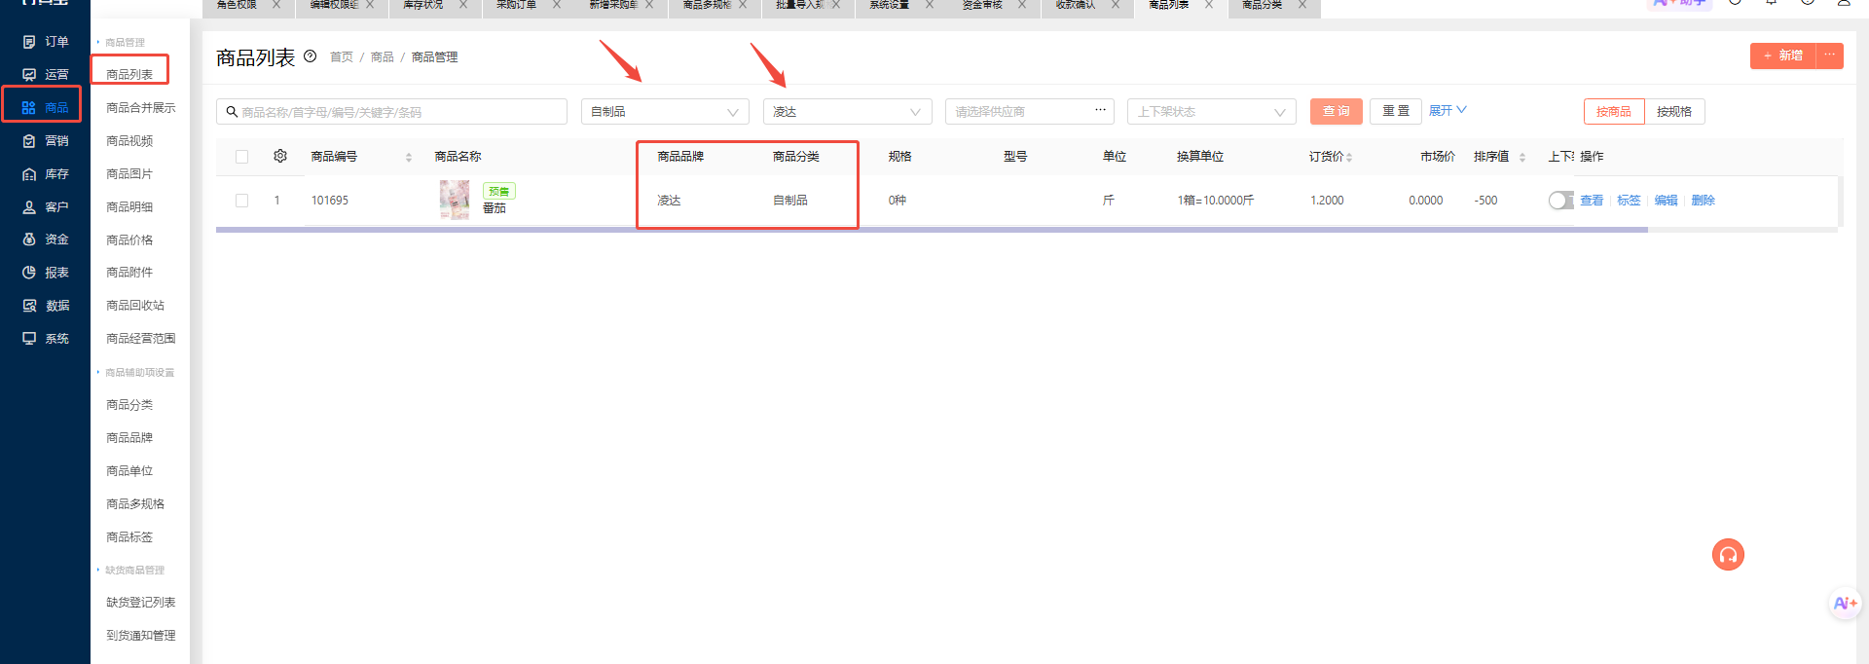Click the orange 新增 button
The width and height of the screenshot is (1869, 664).
point(1783,55)
